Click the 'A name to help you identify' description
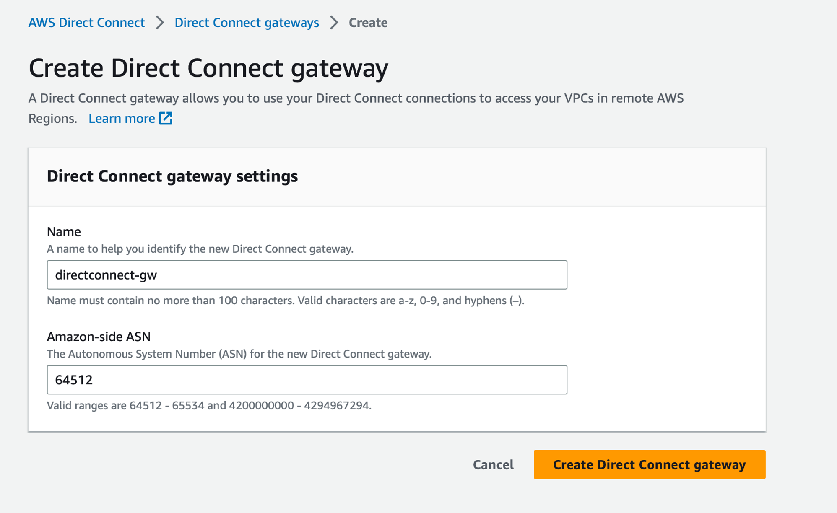The height and width of the screenshot is (513, 837). 200,249
